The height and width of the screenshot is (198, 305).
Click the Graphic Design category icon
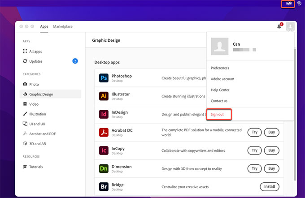click(x=25, y=94)
